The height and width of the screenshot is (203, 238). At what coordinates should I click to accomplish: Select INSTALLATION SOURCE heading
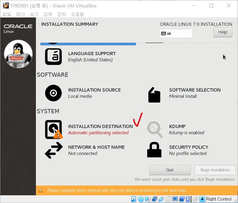tap(94, 90)
